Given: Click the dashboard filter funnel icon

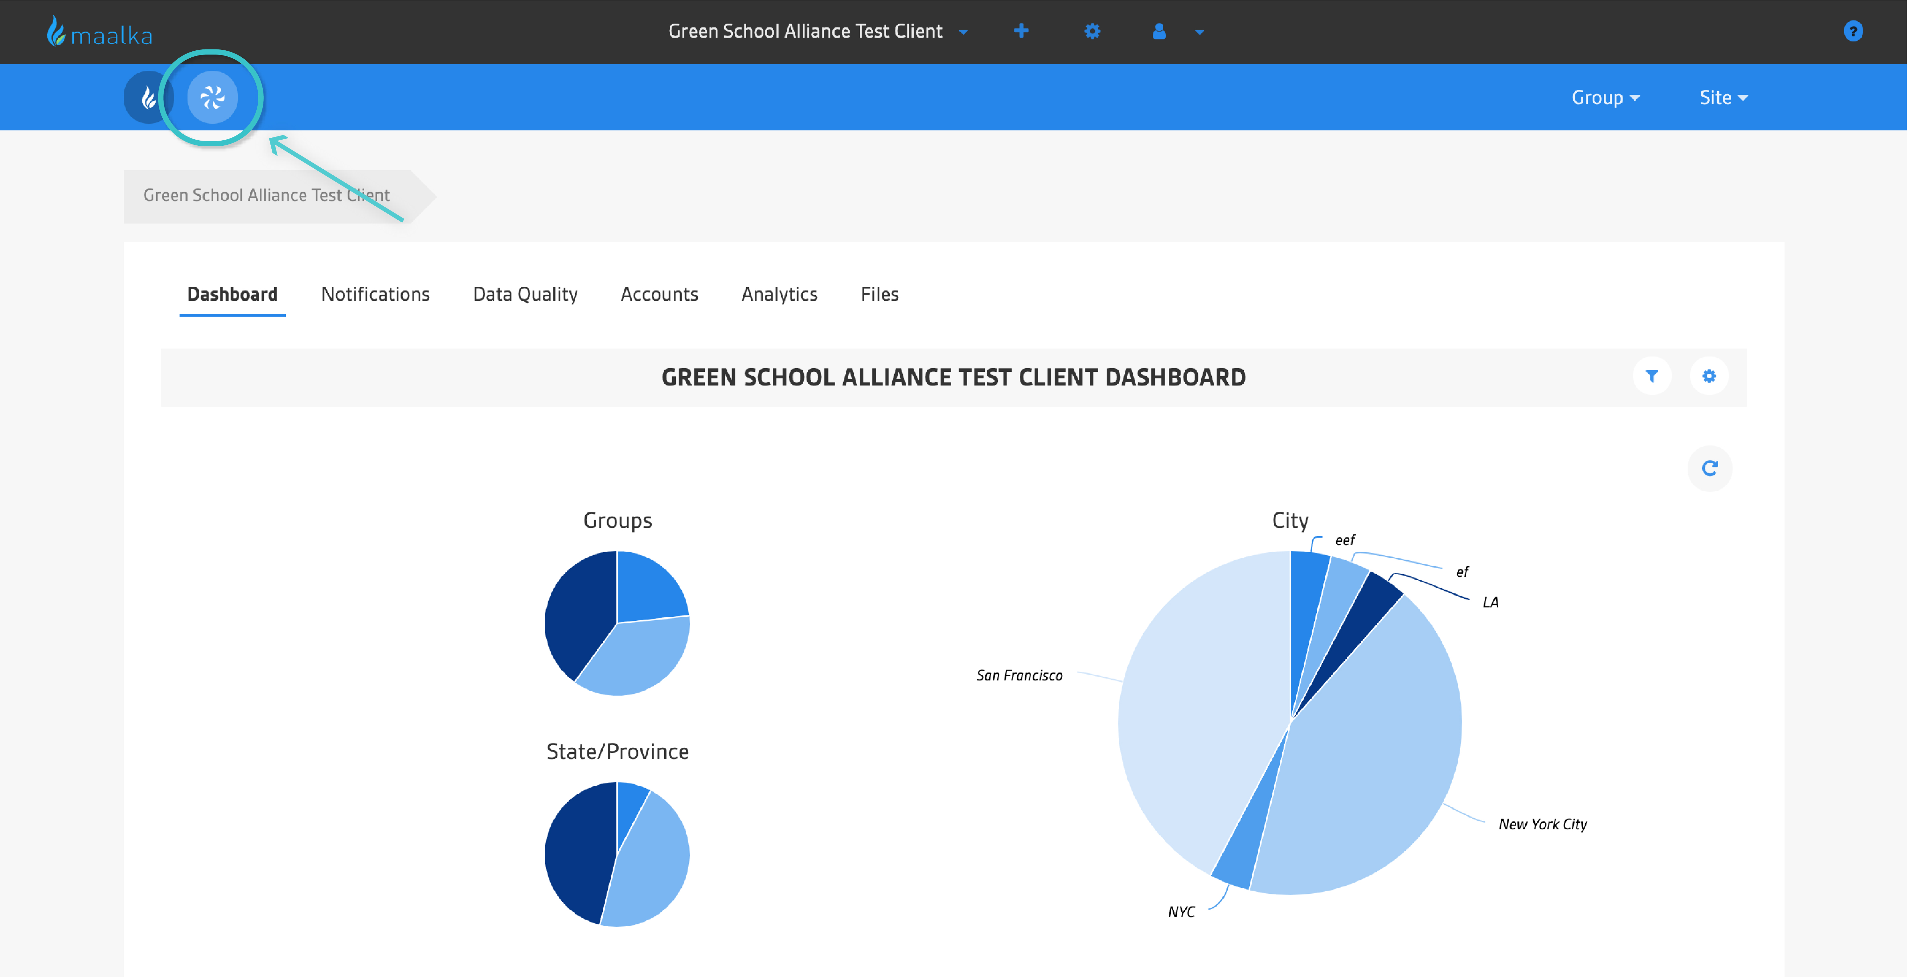Looking at the screenshot, I should pos(1652,376).
